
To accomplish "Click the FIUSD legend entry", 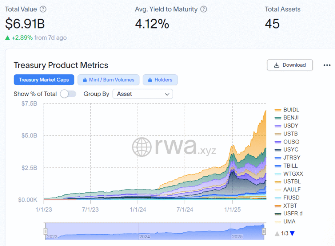I will [287, 198].
